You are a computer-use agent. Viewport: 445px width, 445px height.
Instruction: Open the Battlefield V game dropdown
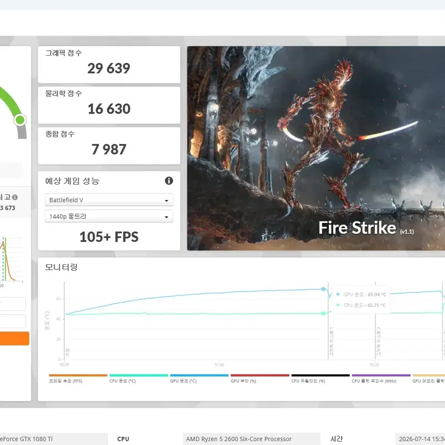109,200
